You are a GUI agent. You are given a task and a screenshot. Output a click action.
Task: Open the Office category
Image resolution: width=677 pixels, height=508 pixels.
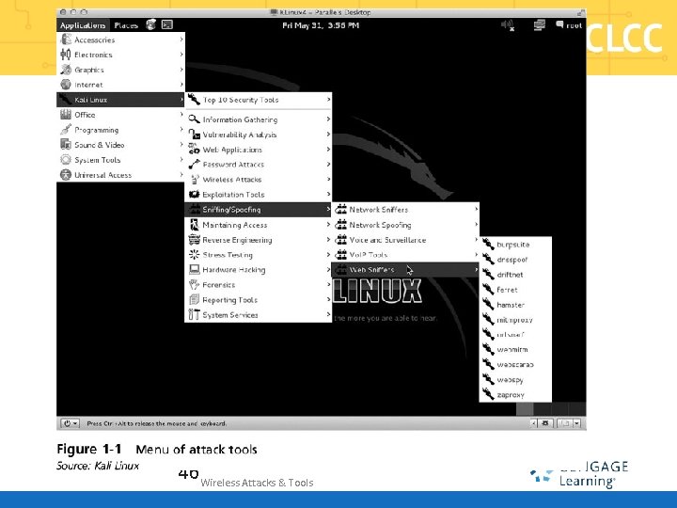pos(121,115)
